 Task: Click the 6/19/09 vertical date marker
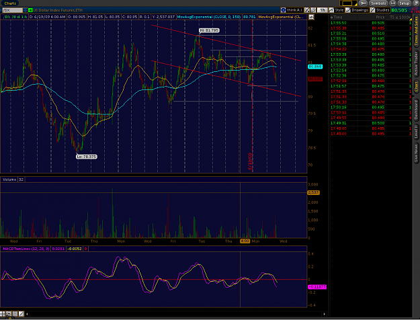click(x=250, y=161)
